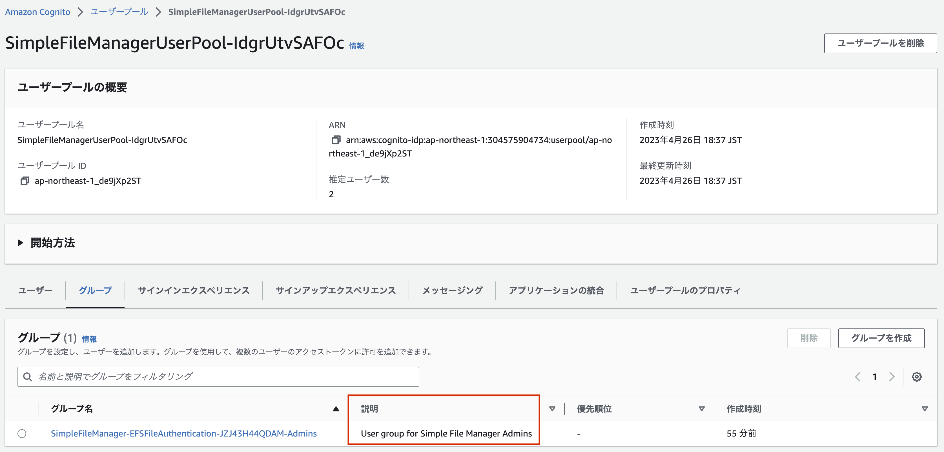Go to next page of groups
Screen dimensions: 944x452
tap(892, 377)
